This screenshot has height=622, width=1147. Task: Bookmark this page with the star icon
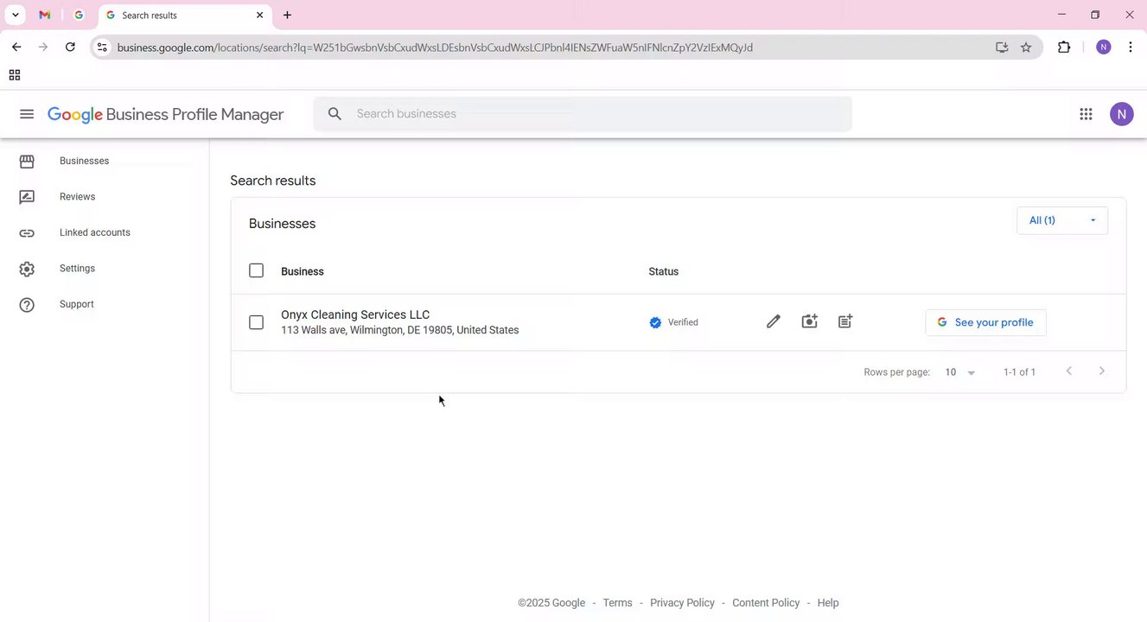(x=1026, y=48)
